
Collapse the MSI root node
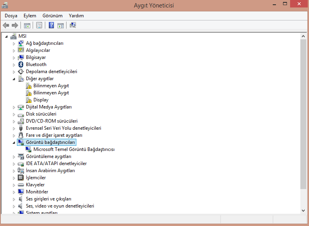(7, 37)
